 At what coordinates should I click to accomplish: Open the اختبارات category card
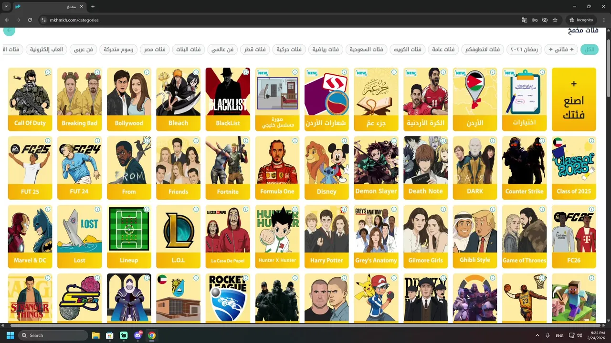(x=524, y=99)
